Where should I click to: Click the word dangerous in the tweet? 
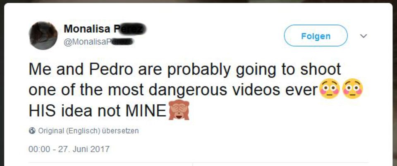[188, 90]
